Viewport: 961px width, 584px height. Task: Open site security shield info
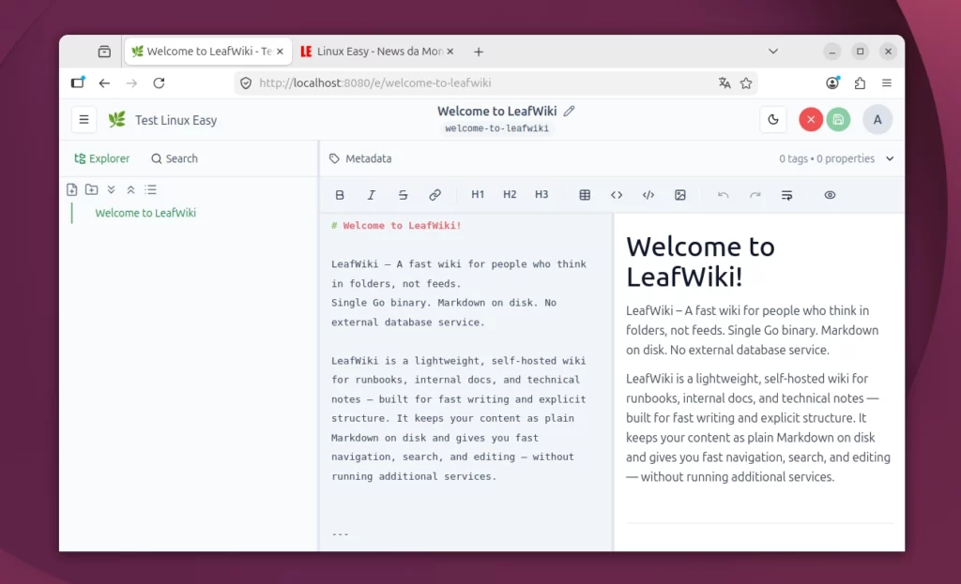[246, 82]
